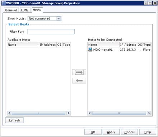158x137 pixels.
Task: Click Hosts to be Connected right scroll arrow
Action: [149, 113]
